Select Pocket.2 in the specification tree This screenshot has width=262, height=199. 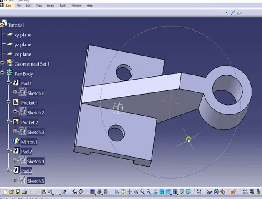[x=29, y=122]
